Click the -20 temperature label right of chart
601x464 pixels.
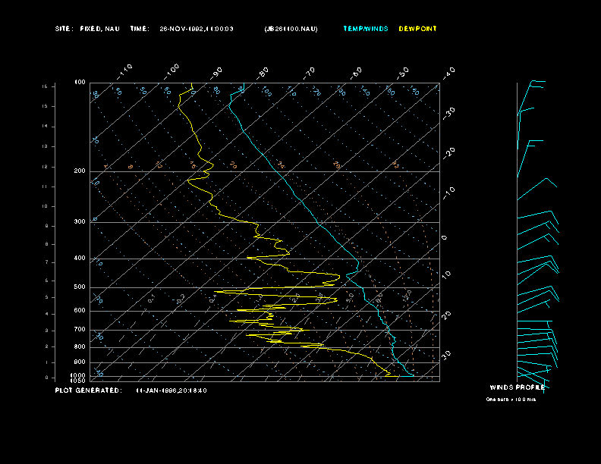click(x=448, y=153)
